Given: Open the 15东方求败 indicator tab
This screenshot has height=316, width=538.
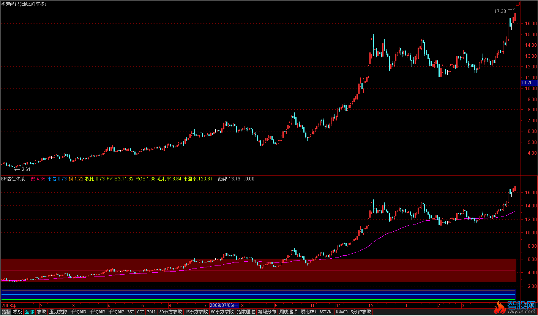Looking at the screenshot, I should (x=196, y=312).
